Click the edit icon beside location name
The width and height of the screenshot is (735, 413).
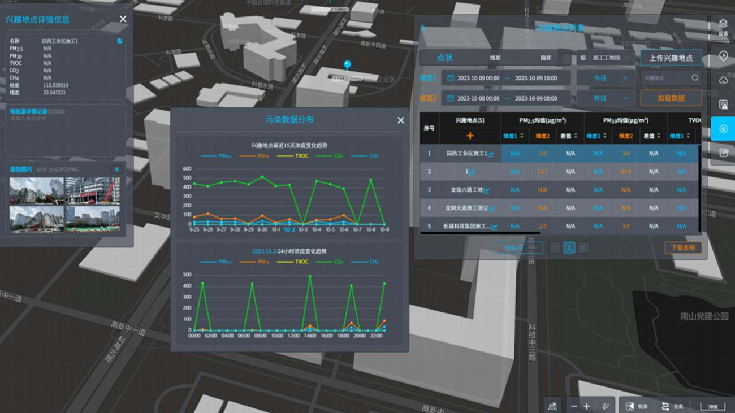tap(119, 41)
